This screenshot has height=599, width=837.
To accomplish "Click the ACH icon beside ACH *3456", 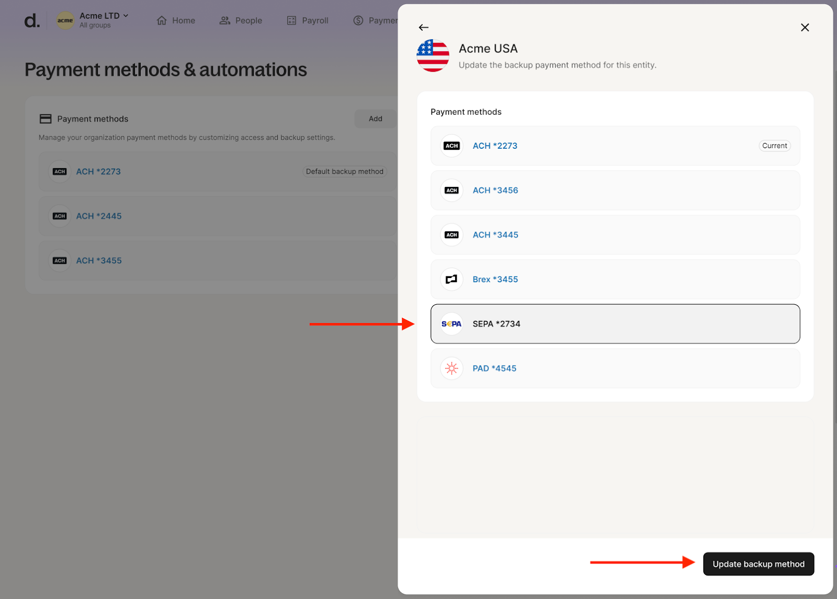I will (x=451, y=191).
